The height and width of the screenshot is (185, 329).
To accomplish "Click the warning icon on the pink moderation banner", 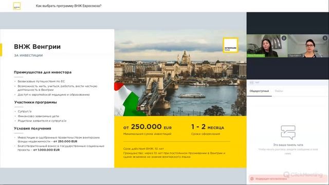I will pos(252,179).
